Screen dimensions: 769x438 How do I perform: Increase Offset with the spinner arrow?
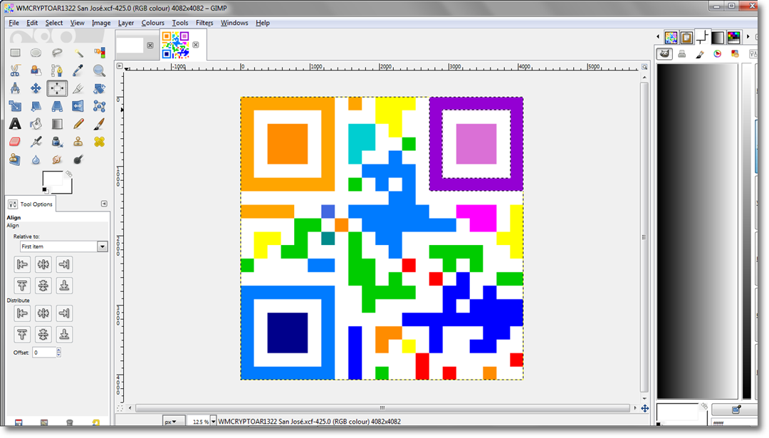(59, 350)
